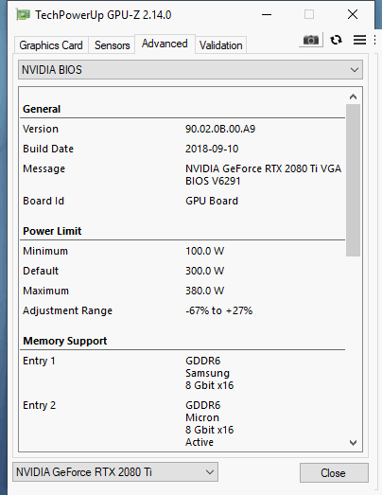Go to the Validation tab
The height and width of the screenshot is (495, 382).
tap(221, 45)
